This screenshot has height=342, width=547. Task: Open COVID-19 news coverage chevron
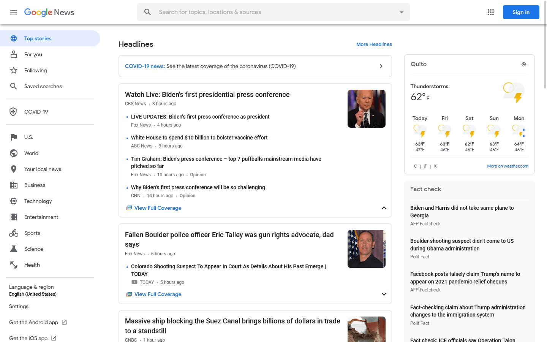point(381,66)
